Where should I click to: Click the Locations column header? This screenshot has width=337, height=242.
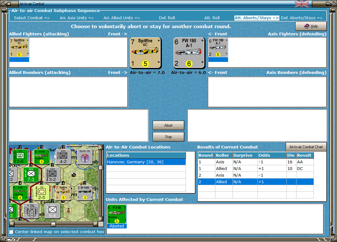[146, 155]
